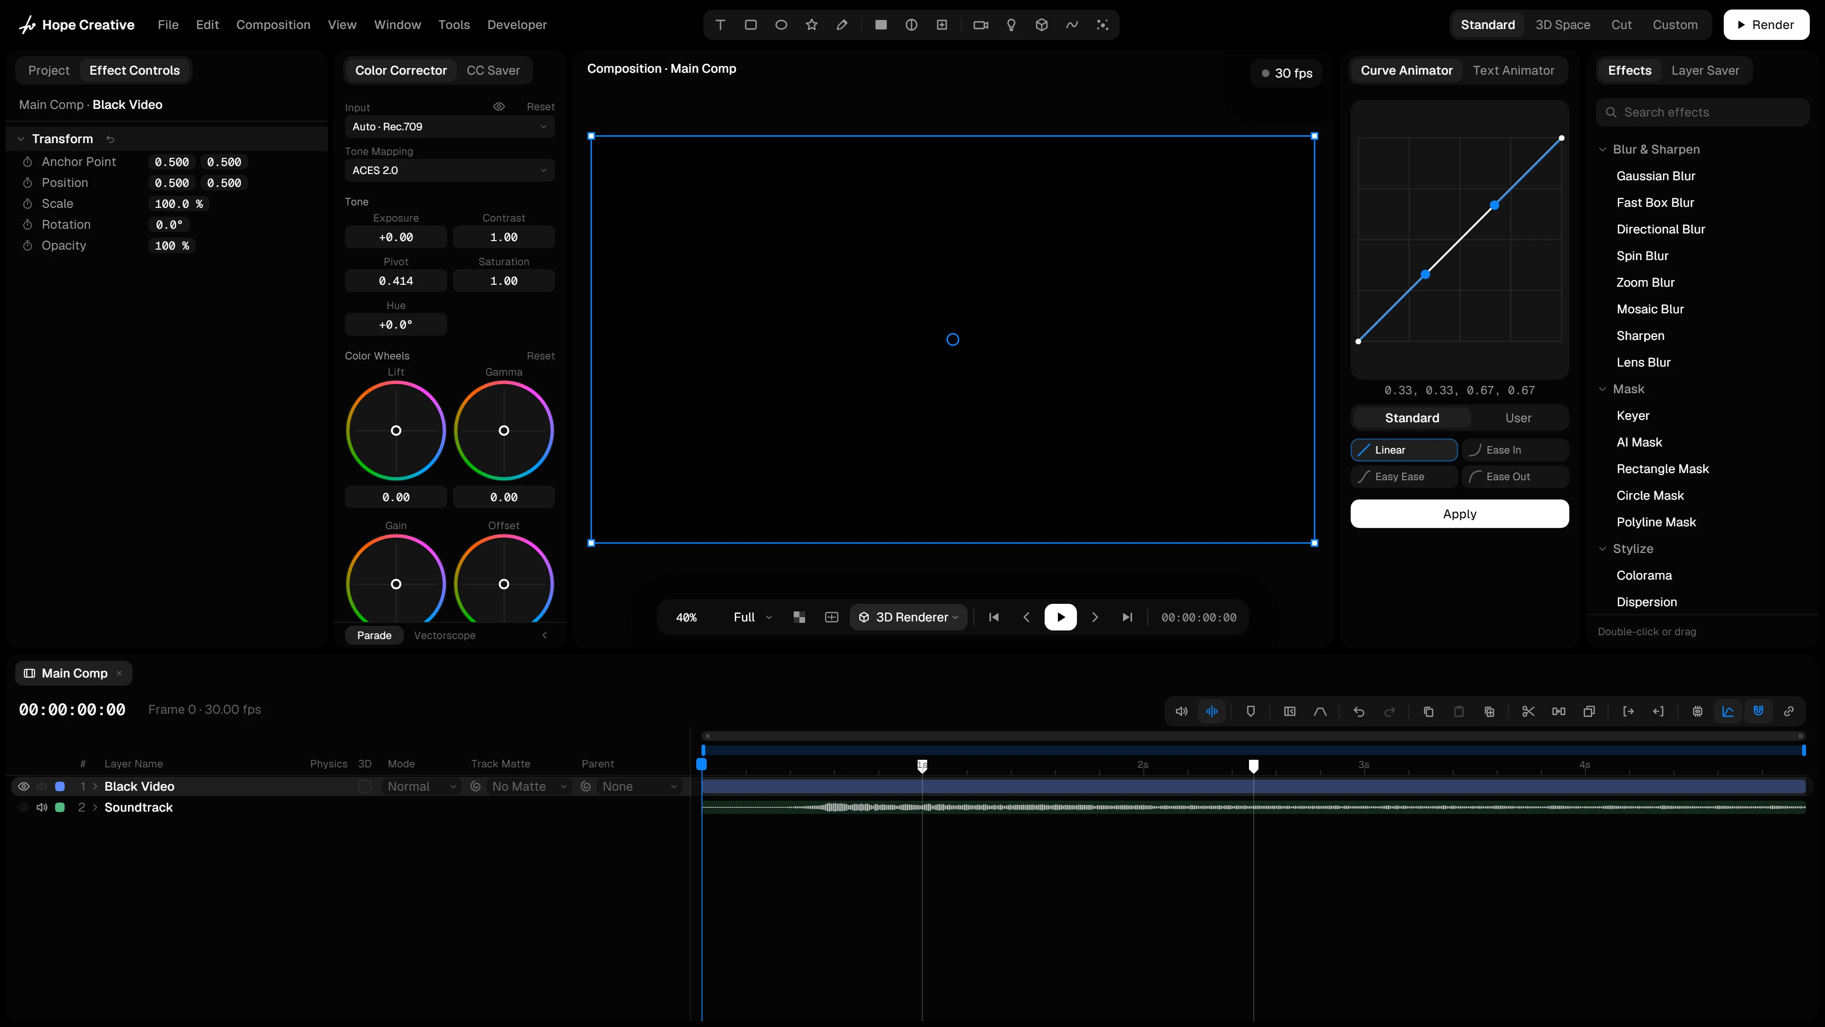Viewport: 1825px width, 1027px height.
Task: Collapse the Transform section
Action: tap(21, 139)
